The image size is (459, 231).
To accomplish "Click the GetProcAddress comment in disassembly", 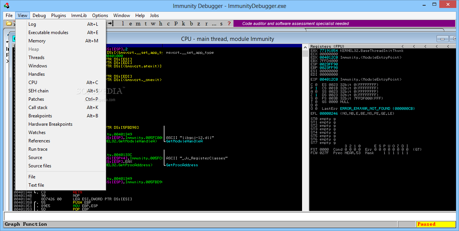I will click(x=182, y=165).
